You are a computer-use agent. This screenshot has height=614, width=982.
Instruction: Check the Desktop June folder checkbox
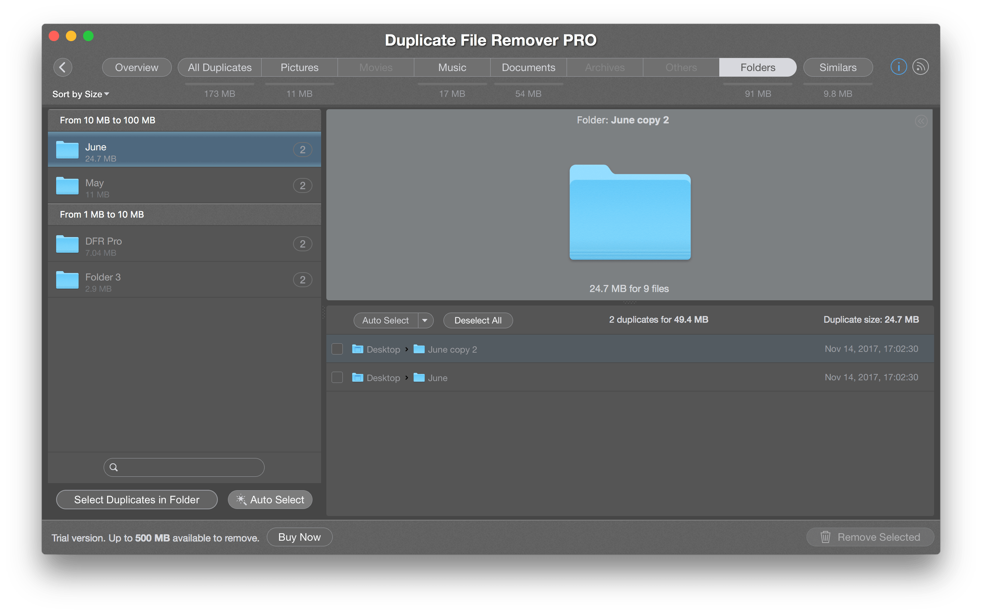(337, 377)
